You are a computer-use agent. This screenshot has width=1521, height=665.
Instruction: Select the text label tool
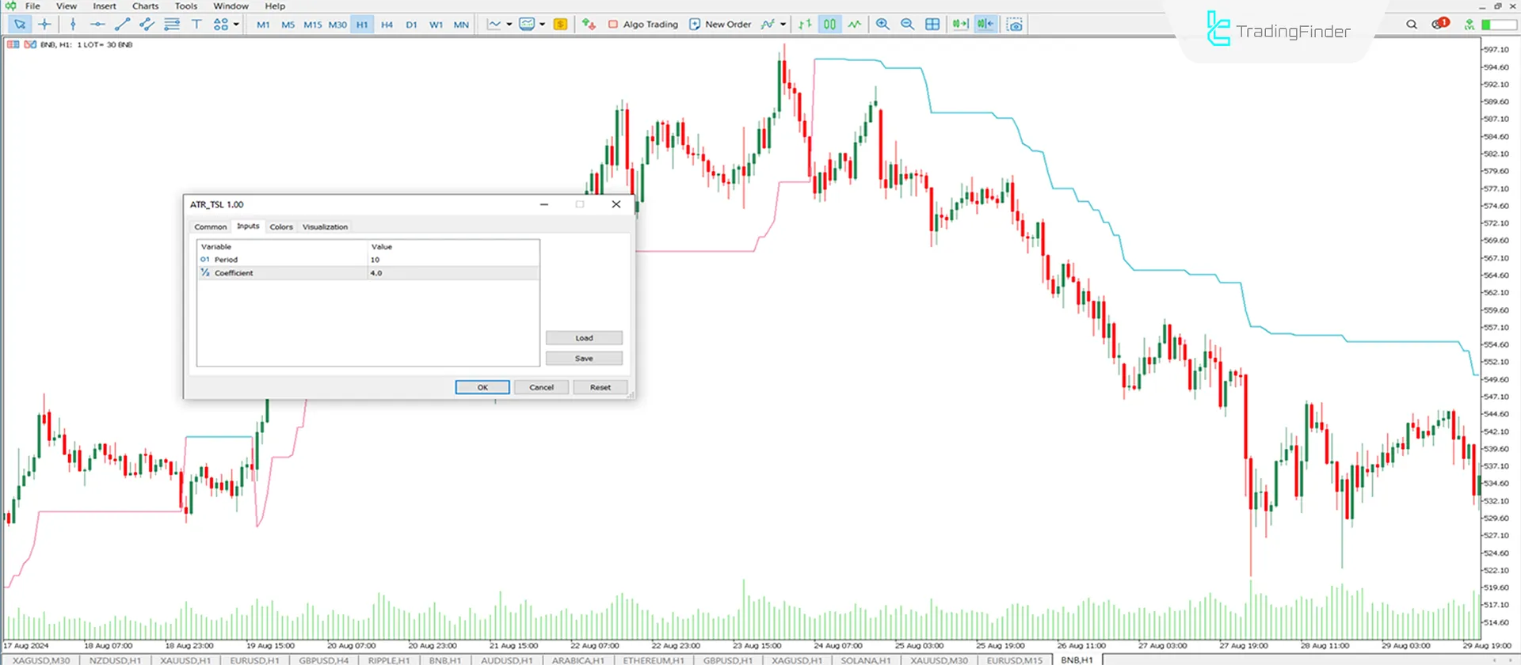[x=196, y=25]
